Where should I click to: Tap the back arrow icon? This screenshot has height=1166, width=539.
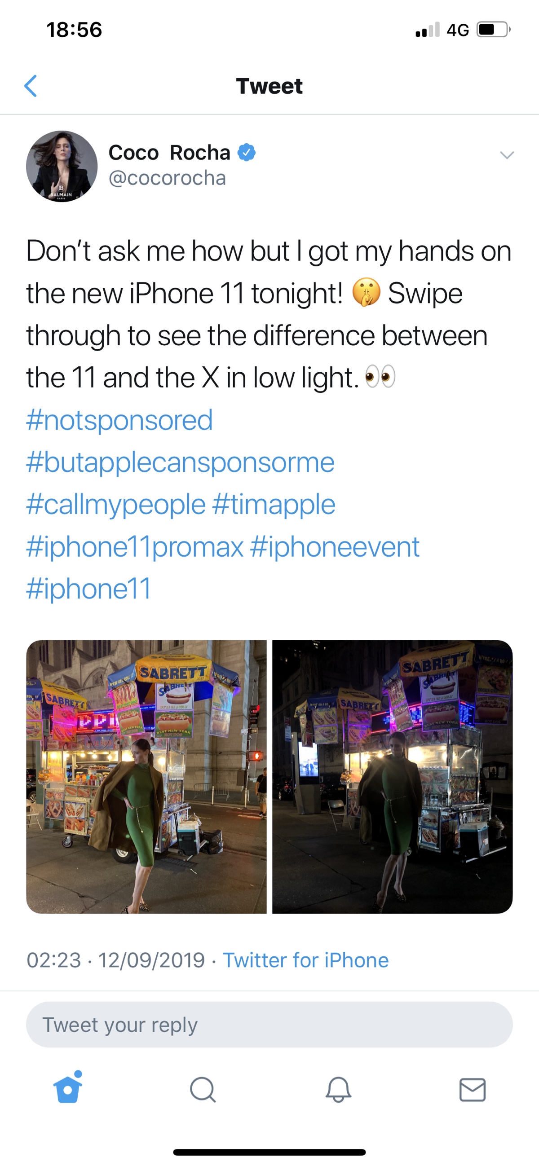[31, 86]
